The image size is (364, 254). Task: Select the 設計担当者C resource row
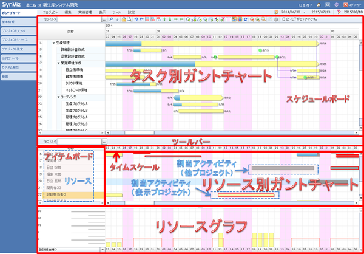tap(72, 194)
